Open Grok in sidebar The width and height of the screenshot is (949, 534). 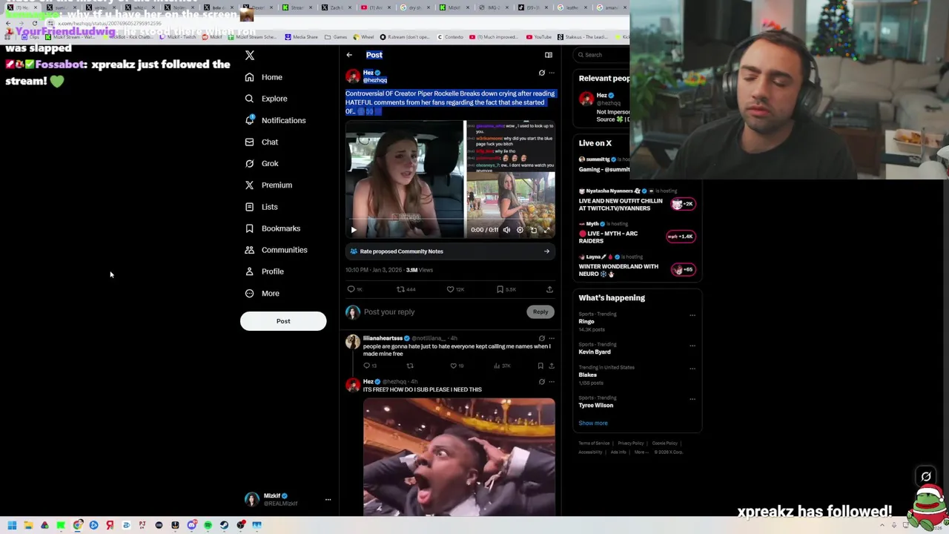click(x=262, y=163)
